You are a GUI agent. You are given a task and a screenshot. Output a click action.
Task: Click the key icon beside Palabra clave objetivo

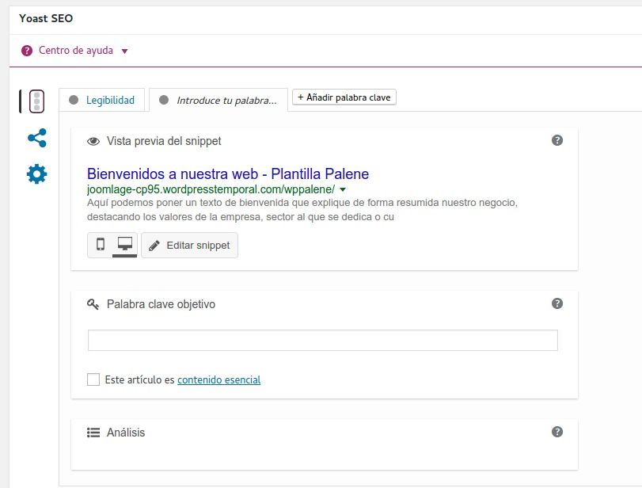tap(93, 304)
